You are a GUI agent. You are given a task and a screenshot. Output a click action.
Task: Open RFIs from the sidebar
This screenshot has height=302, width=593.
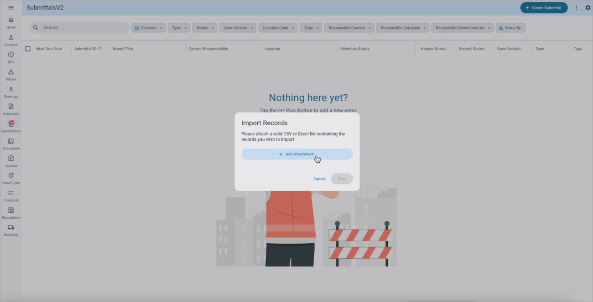point(11,58)
